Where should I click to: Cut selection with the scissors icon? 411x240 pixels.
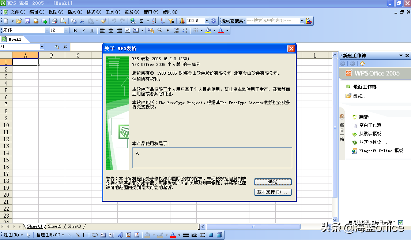tap(82, 21)
